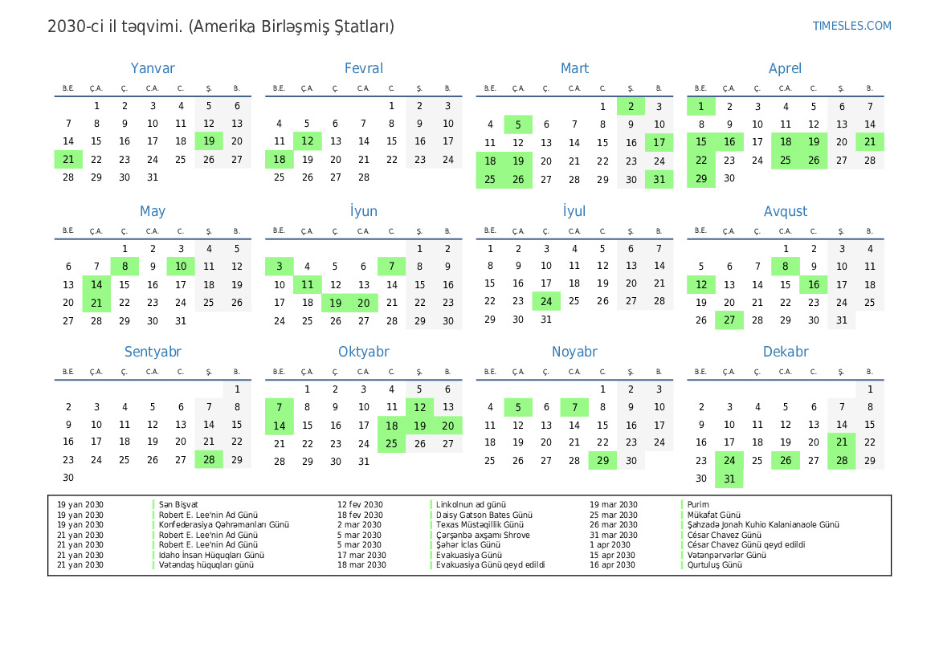The height and width of the screenshot is (664, 939).
Task: Click highlighted date 12 in Fevral
Action: click(307, 142)
